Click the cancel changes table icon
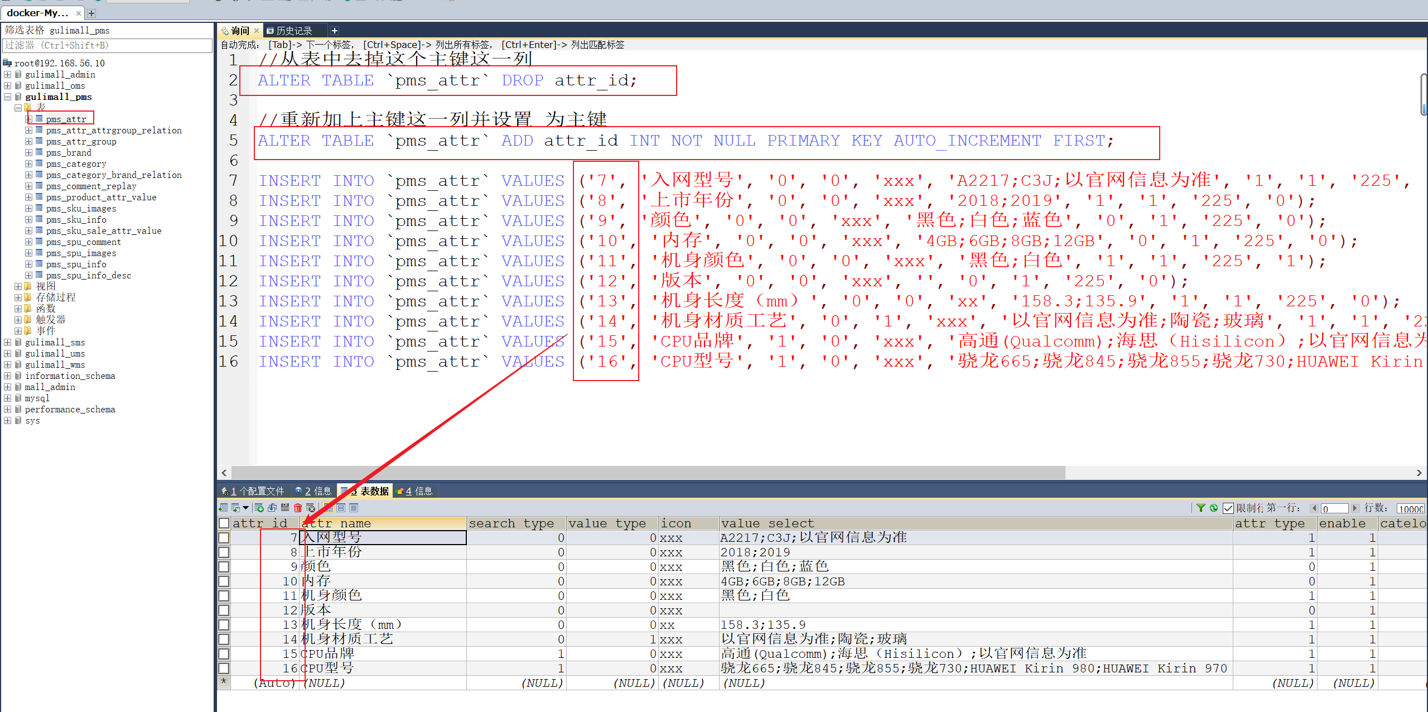Screen dimensions: 1428x712 tap(311, 508)
